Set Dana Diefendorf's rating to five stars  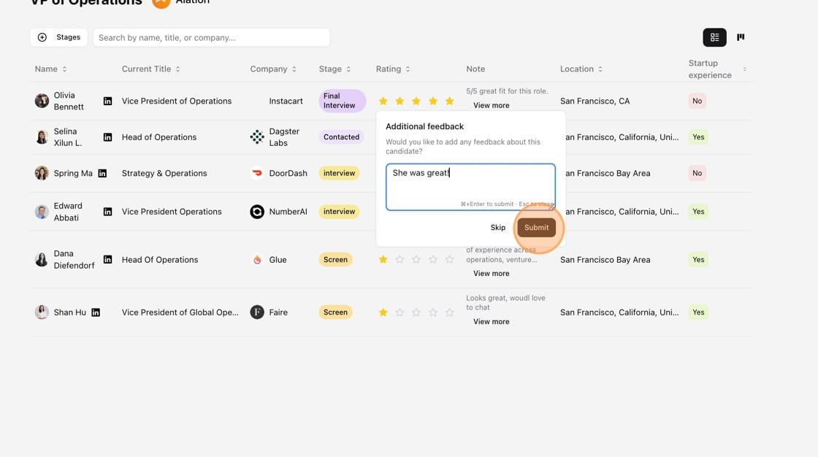450,259
